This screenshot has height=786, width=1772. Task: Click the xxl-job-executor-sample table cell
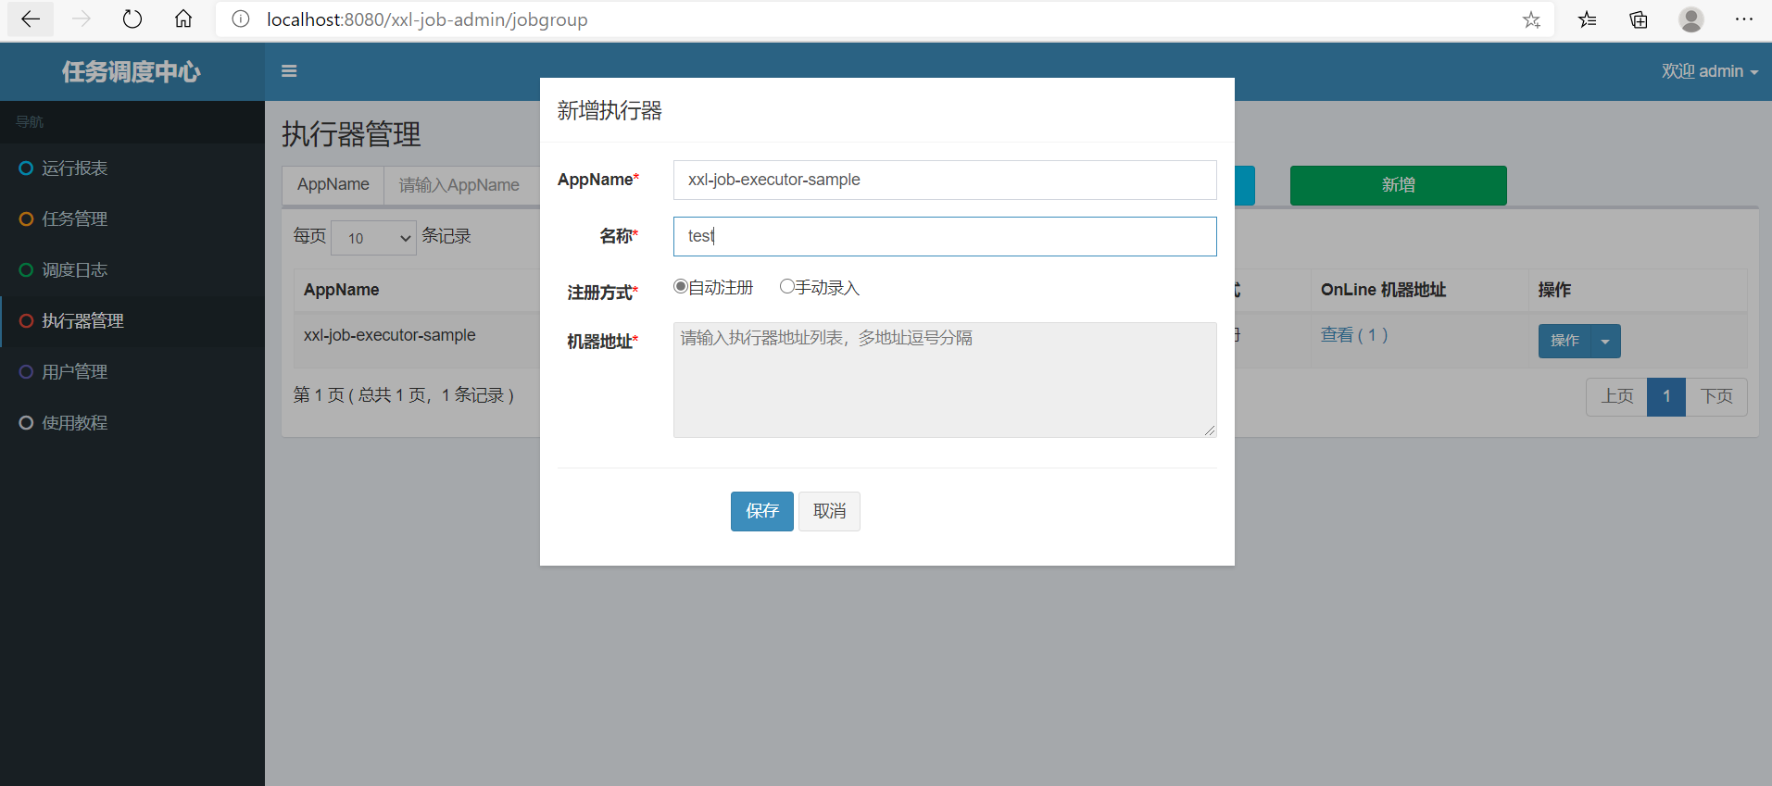389,335
